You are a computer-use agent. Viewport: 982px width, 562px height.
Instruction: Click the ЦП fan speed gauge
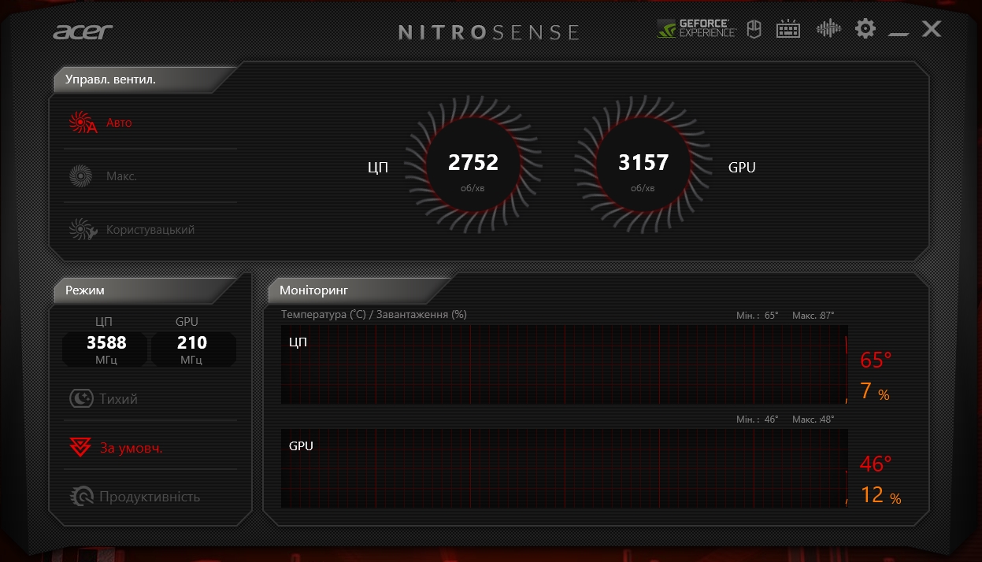(x=472, y=165)
